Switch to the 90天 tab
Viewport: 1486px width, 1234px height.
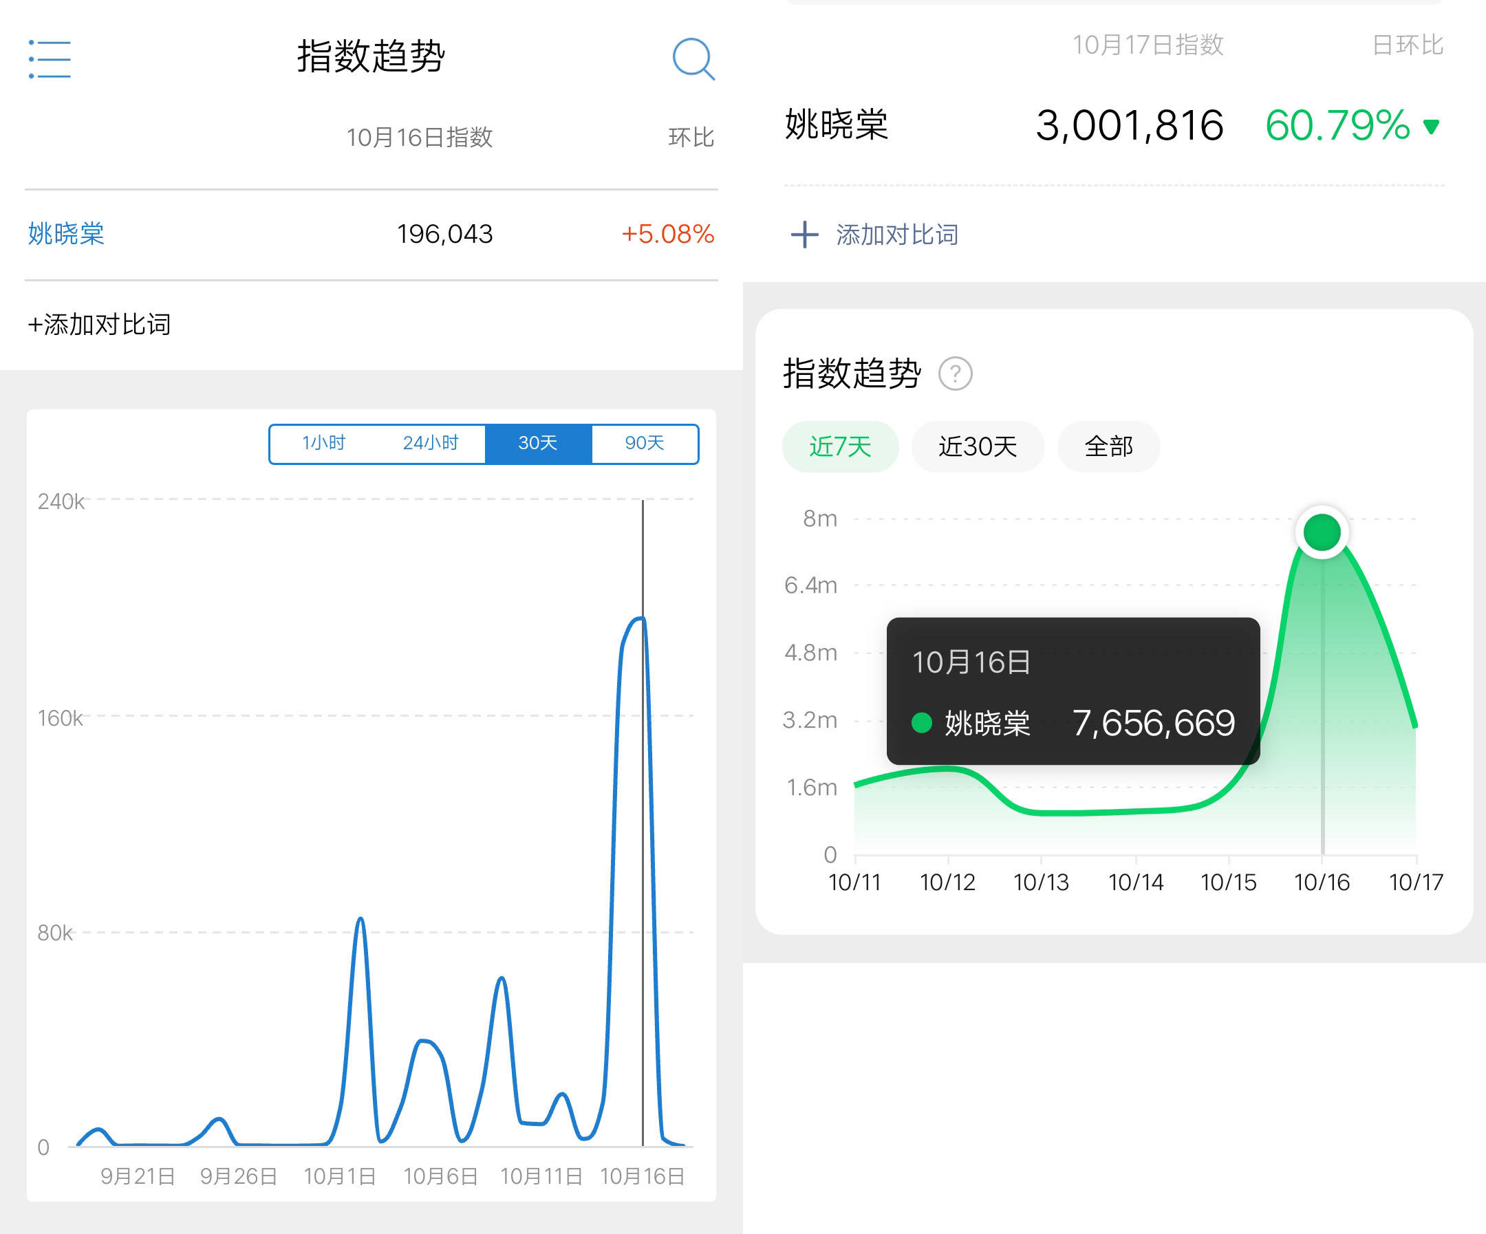[x=644, y=443]
